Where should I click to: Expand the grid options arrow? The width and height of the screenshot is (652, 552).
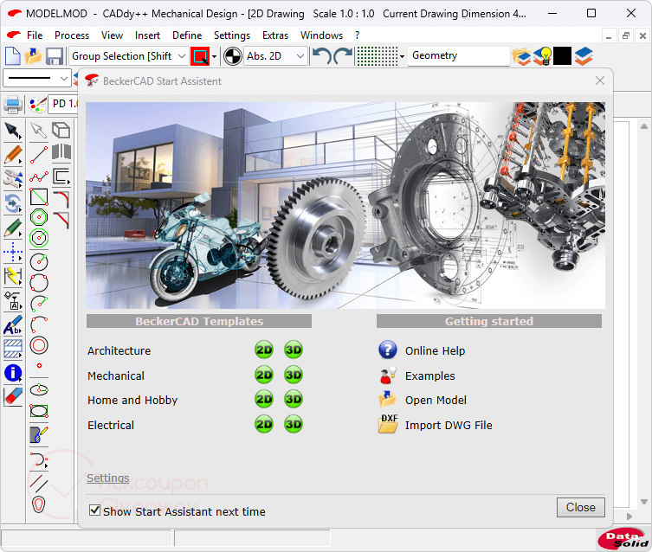point(402,56)
